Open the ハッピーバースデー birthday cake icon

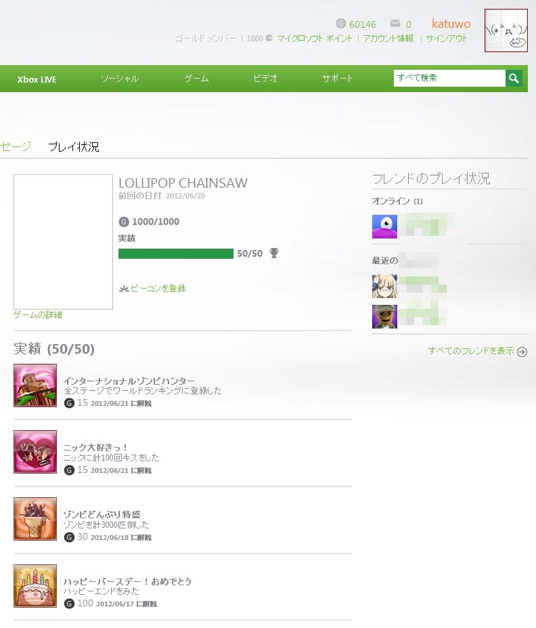tap(35, 585)
